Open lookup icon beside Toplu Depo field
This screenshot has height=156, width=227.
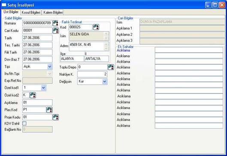click(x=111, y=67)
